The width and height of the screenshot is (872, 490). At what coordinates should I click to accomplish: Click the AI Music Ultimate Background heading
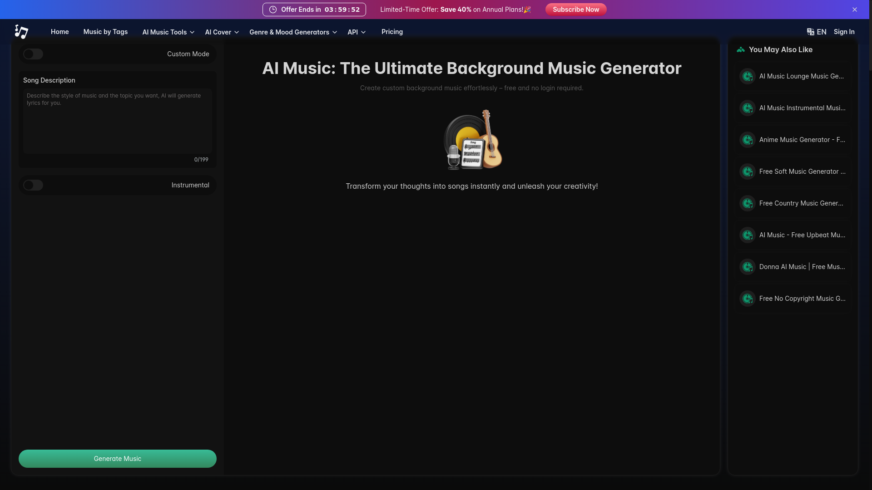click(x=472, y=68)
